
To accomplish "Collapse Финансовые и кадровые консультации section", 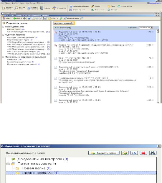I will click(x=3, y=57).
